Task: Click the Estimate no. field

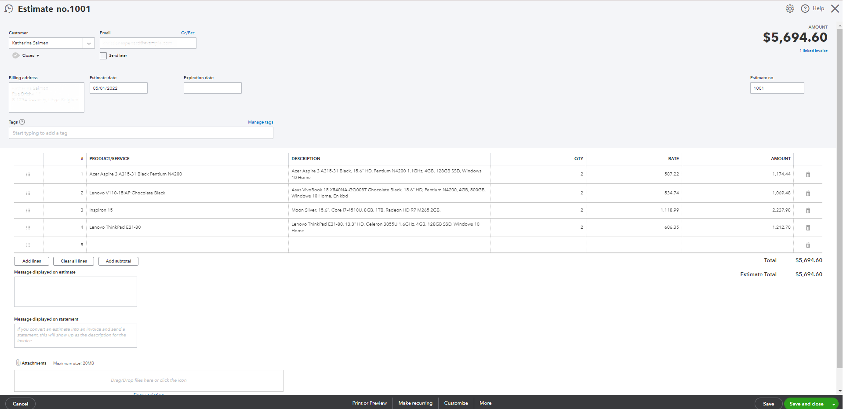Action: 777,88
